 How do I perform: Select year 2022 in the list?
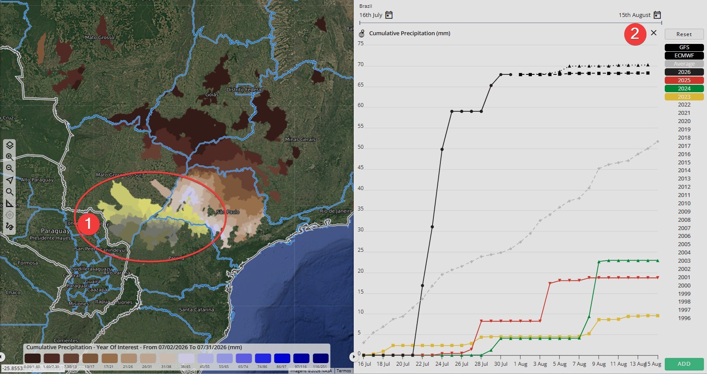point(684,105)
